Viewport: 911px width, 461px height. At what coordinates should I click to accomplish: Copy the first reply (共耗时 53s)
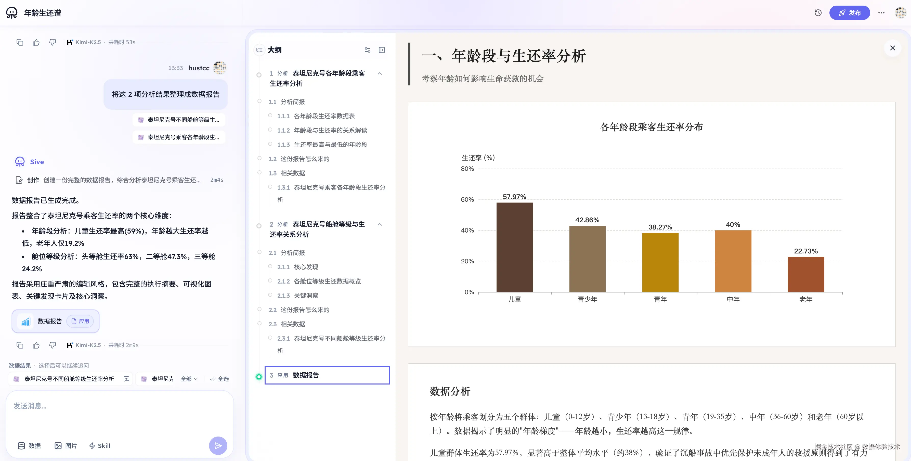(x=20, y=42)
